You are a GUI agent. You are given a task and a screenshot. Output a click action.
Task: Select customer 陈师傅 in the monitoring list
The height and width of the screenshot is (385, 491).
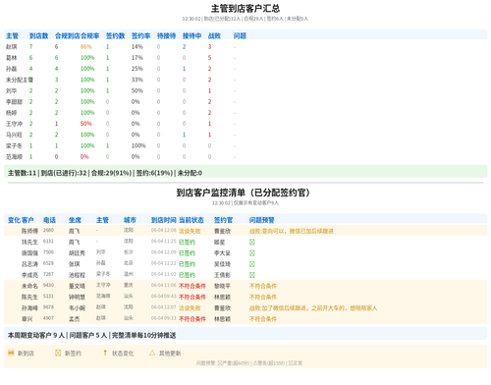click(x=29, y=231)
